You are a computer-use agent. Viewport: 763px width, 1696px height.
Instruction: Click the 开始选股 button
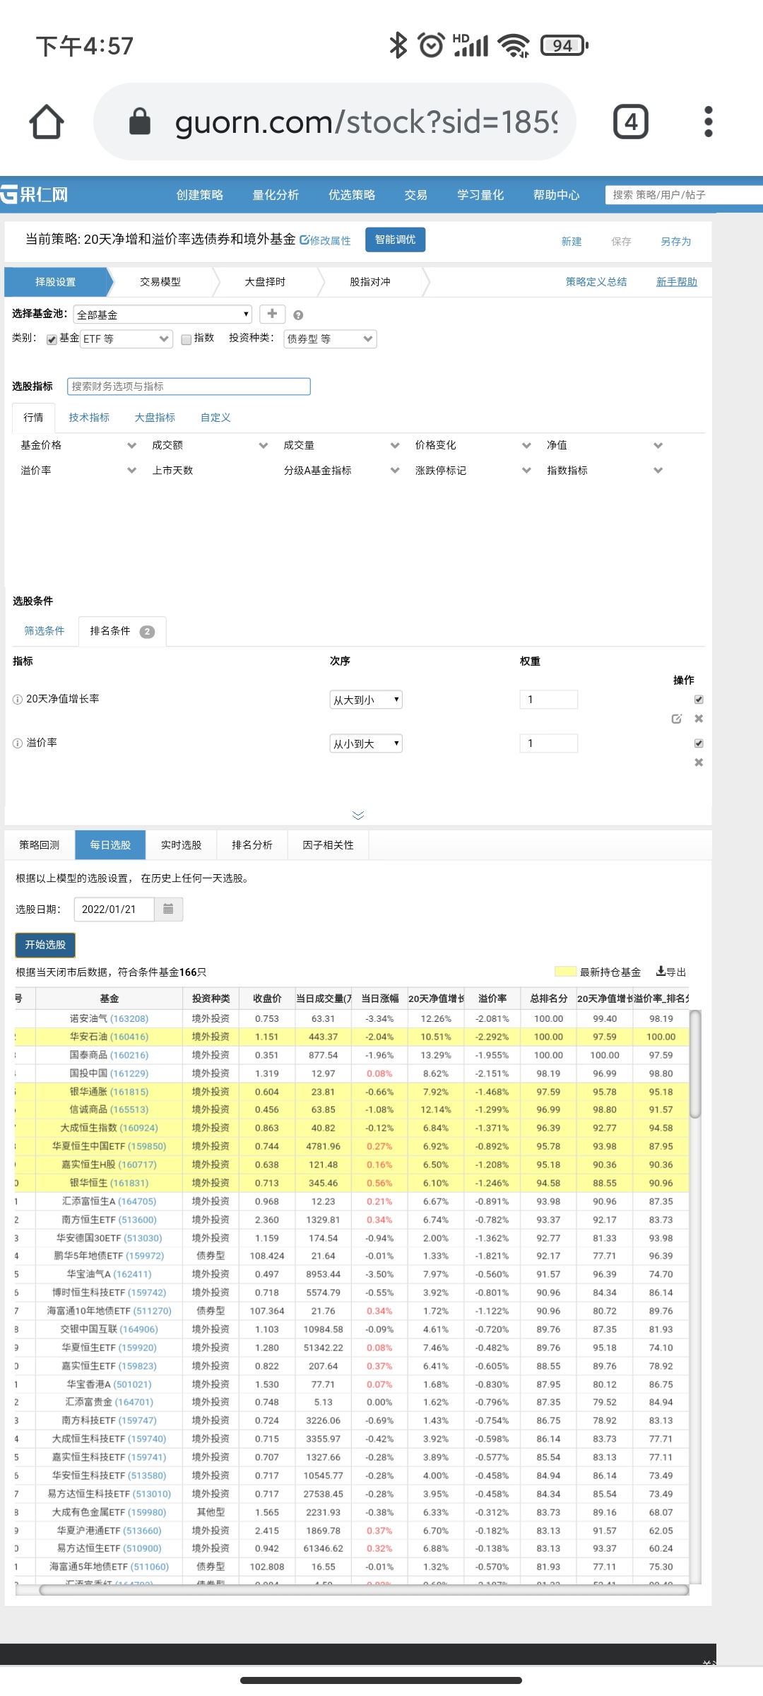tap(45, 945)
